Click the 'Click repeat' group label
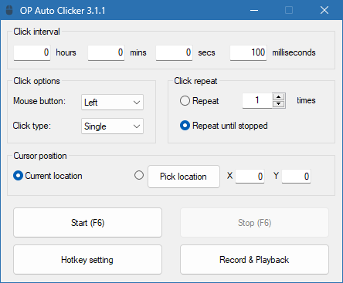Screen dimensions: 343x283 point(195,81)
